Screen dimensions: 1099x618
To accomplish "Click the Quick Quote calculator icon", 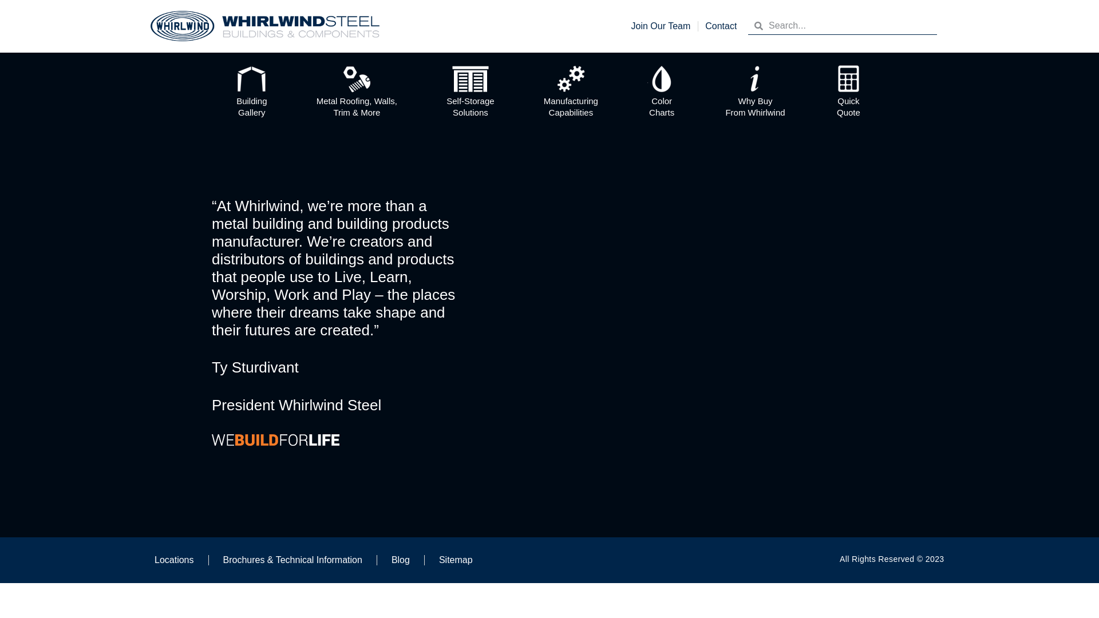I will click(x=848, y=79).
